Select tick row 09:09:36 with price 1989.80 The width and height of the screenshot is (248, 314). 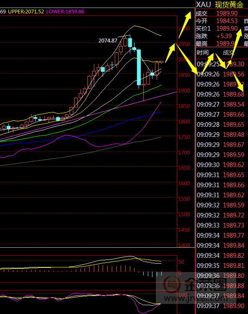221,276
